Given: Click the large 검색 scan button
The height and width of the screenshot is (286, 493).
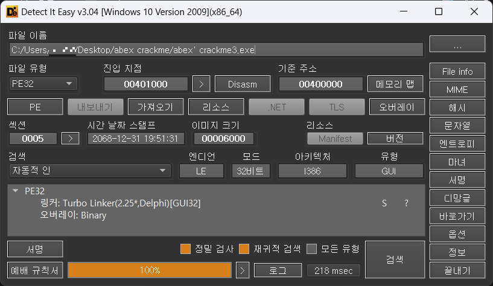Looking at the screenshot, I should pos(395,259).
